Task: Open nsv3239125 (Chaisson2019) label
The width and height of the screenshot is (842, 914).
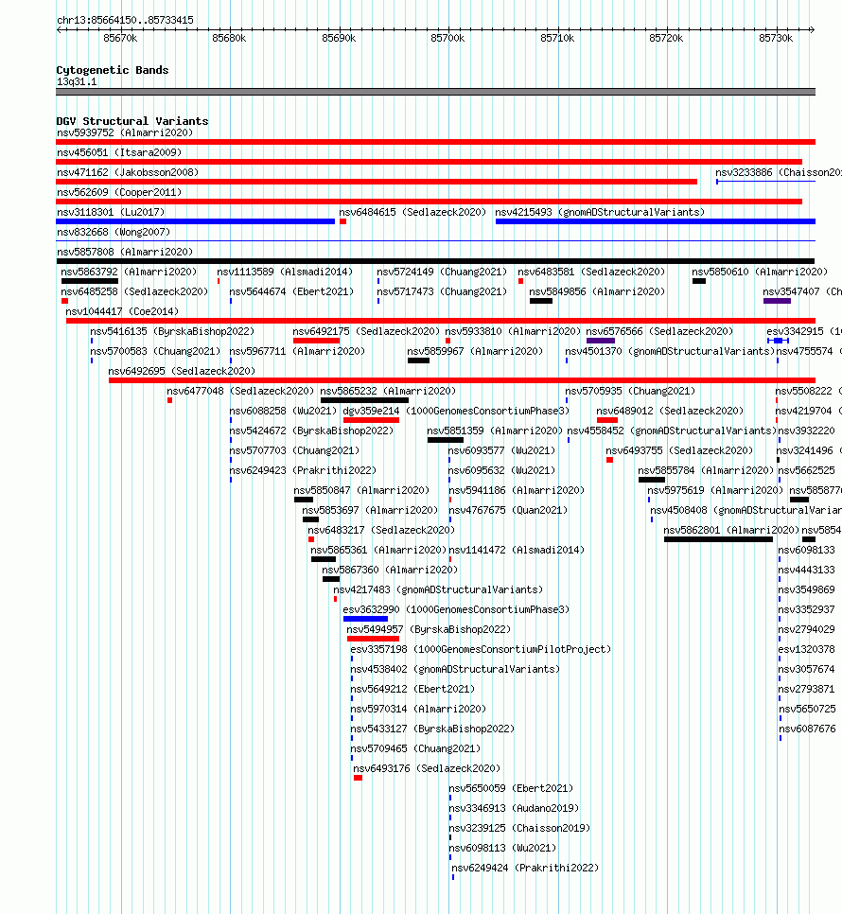Action: tap(519, 828)
